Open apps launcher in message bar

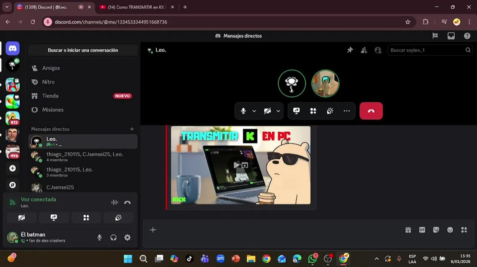[x=464, y=230]
